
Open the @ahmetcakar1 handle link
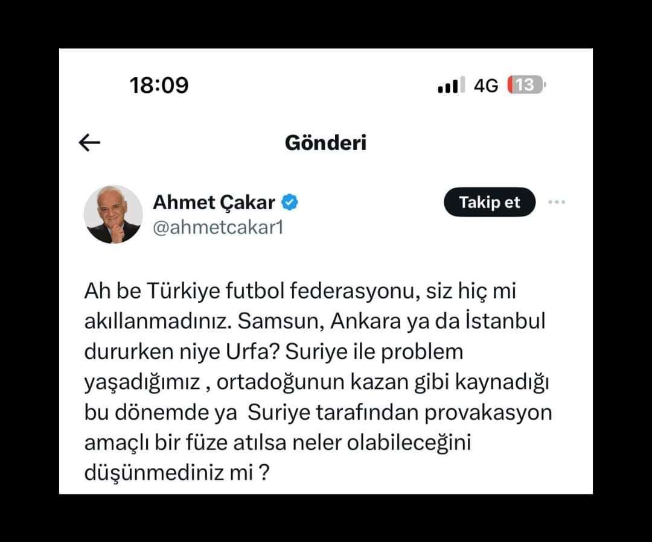(219, 228)
